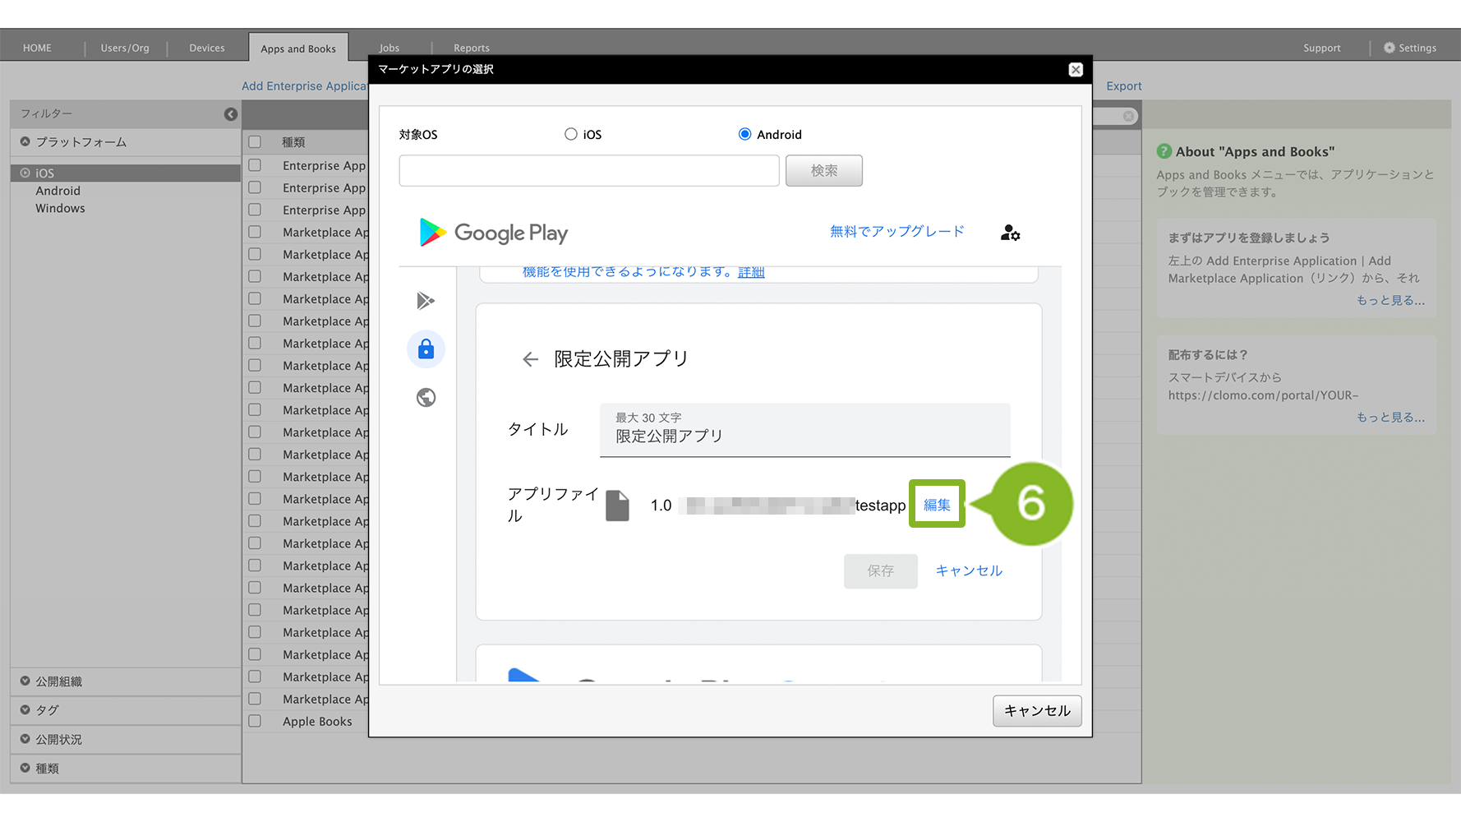Select the Android radio button
Screen dimensions: 1461x822
(744, 134)
